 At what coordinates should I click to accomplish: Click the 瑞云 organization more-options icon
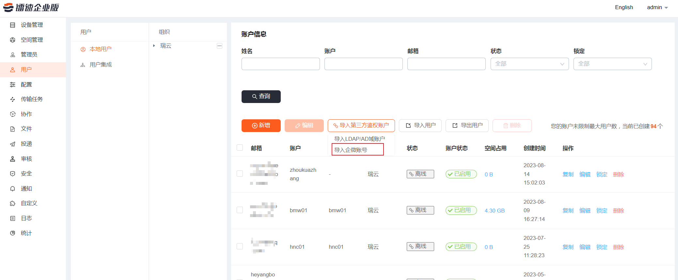click(219, 46)
